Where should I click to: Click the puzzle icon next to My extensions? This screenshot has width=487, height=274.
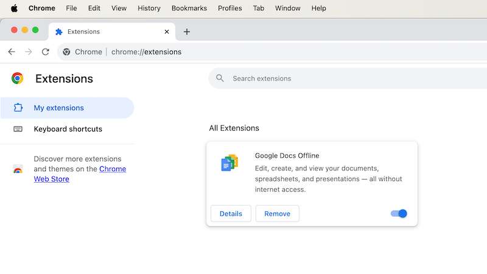(x=18, y=108)
